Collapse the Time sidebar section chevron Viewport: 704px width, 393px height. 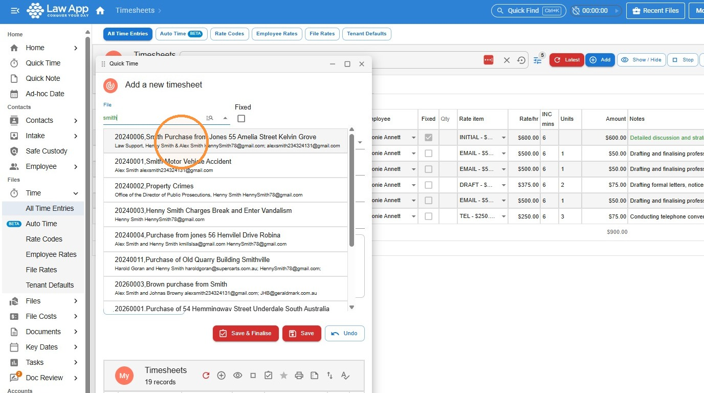tap(76, 193)
